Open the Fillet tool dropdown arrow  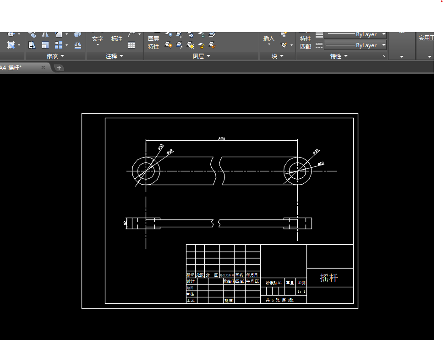67,34
